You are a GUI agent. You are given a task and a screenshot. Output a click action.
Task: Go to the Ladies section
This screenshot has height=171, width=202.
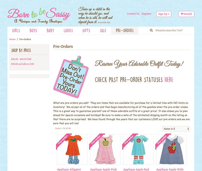pyautogui.click(x=68, y=30)
